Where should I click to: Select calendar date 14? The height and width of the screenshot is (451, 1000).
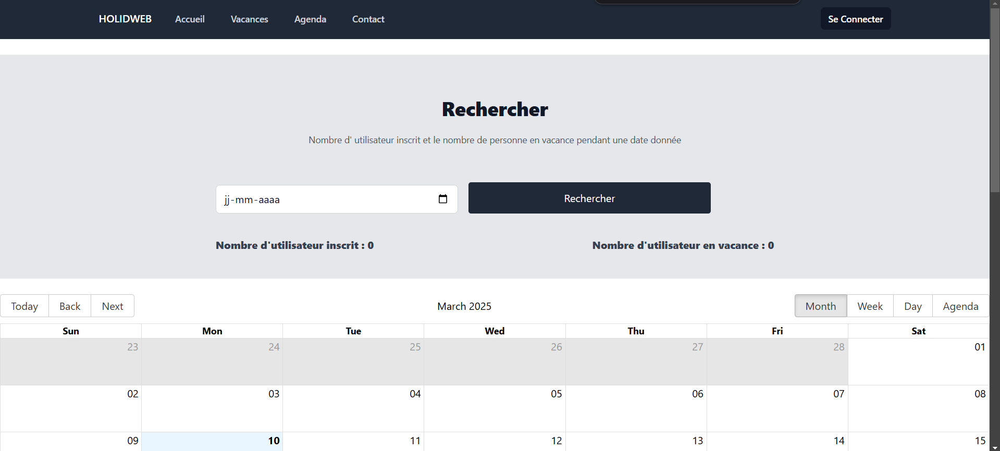coord(839,441)
